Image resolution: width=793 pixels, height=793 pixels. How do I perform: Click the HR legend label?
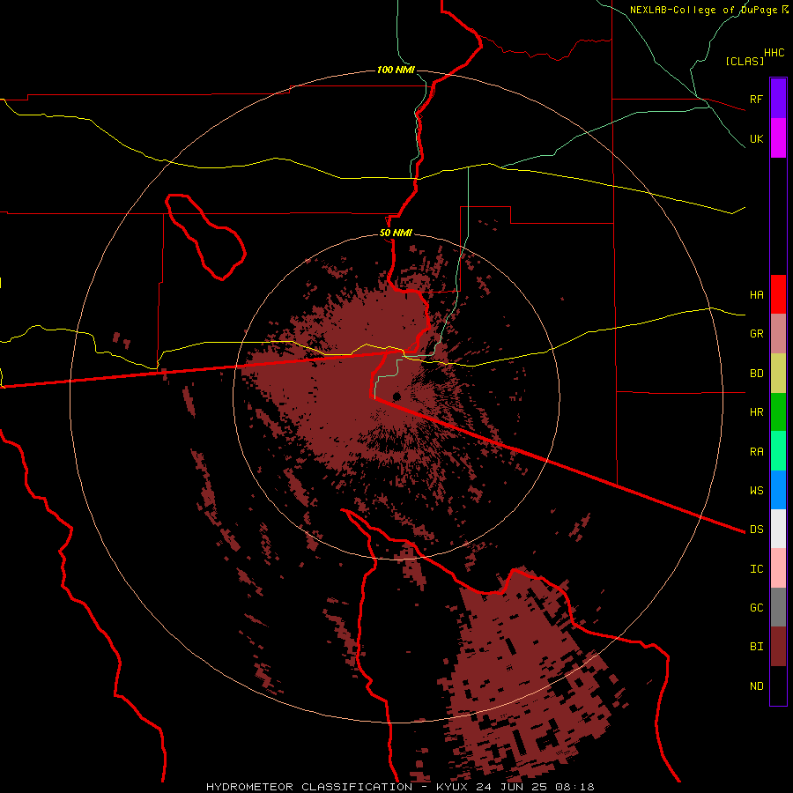click(756, 412)
